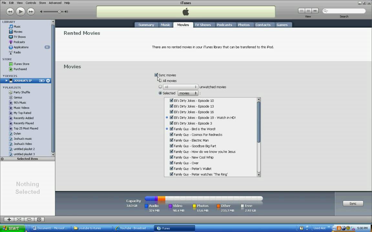Click the Sync button
372x232 pixels.
click(x=353, y=204)
